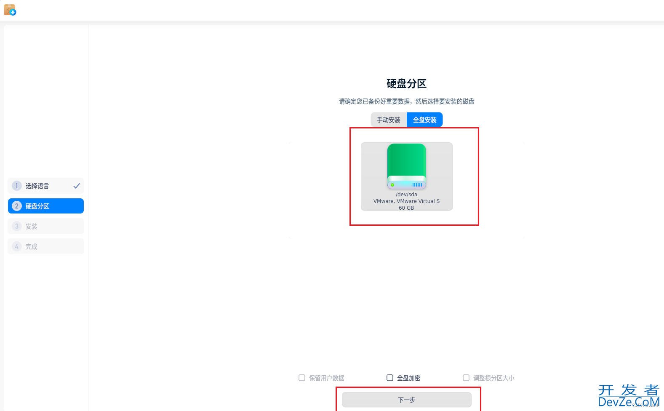The image size is (664, 411).
Task: Click the 60 GB disk size text
Action: pos(406,208)
